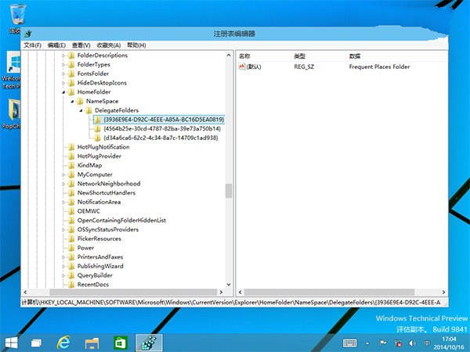
Task: Open the 文件(F) menu
Action: coord(32,45)
